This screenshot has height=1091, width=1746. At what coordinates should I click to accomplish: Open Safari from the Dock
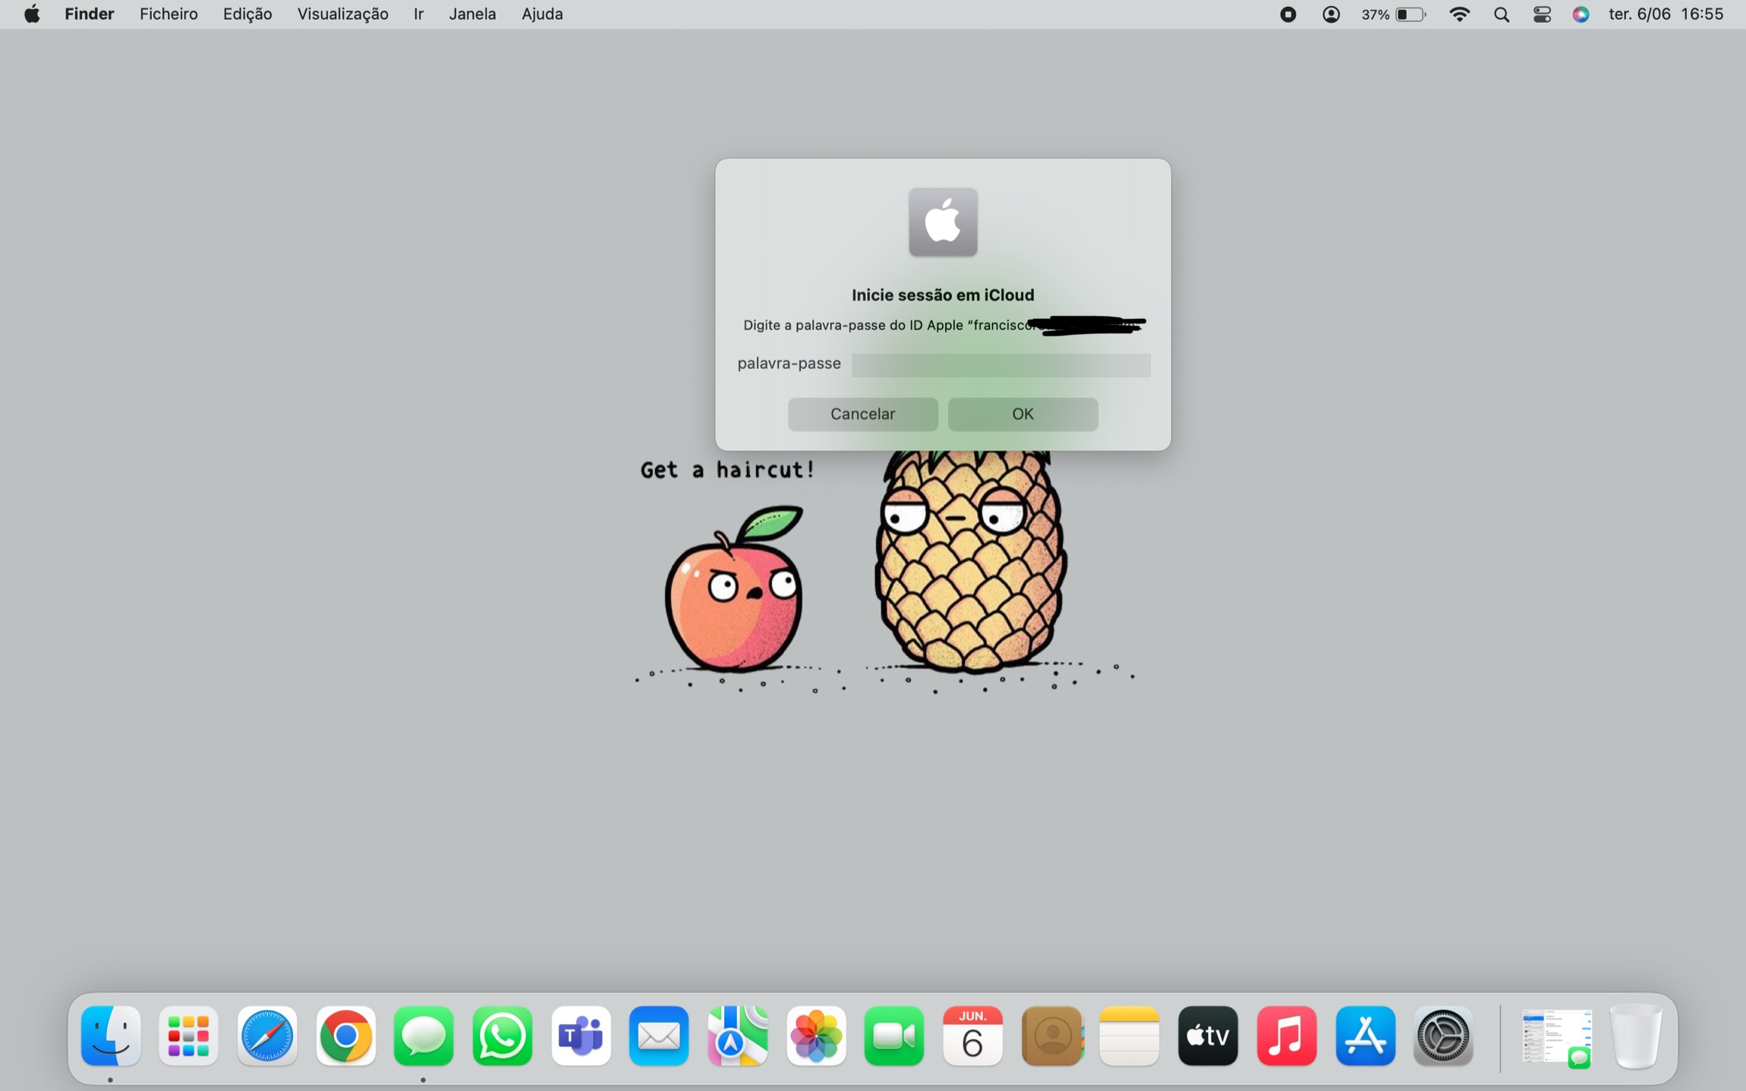click(x=266, y=1036)
